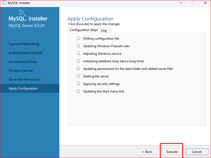Go back with the < Back button
The width and height of the screenshot is (211, 158).
tap(147, 152)
